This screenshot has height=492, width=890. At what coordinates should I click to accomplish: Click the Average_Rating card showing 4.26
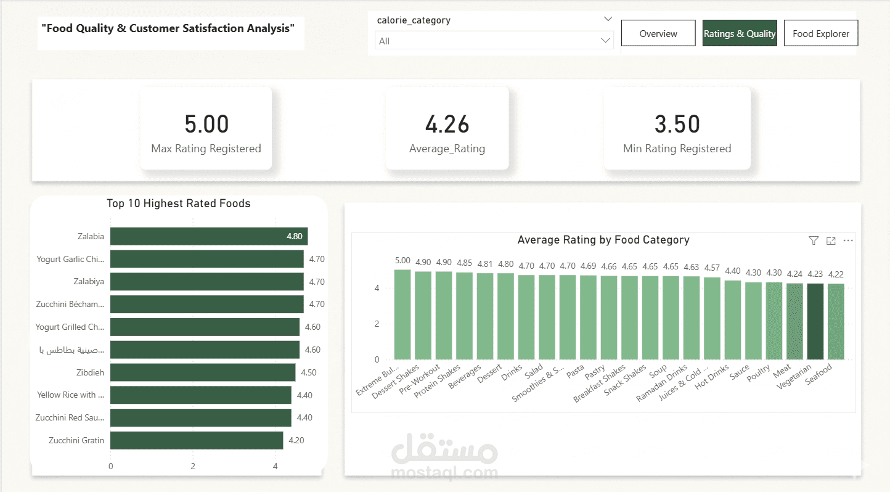click(x=447, y=128)
